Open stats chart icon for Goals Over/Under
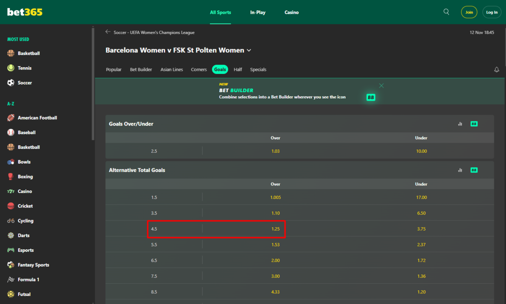This screenshot has width=506, height=304. pyautogui.click(x=460, y=124)
